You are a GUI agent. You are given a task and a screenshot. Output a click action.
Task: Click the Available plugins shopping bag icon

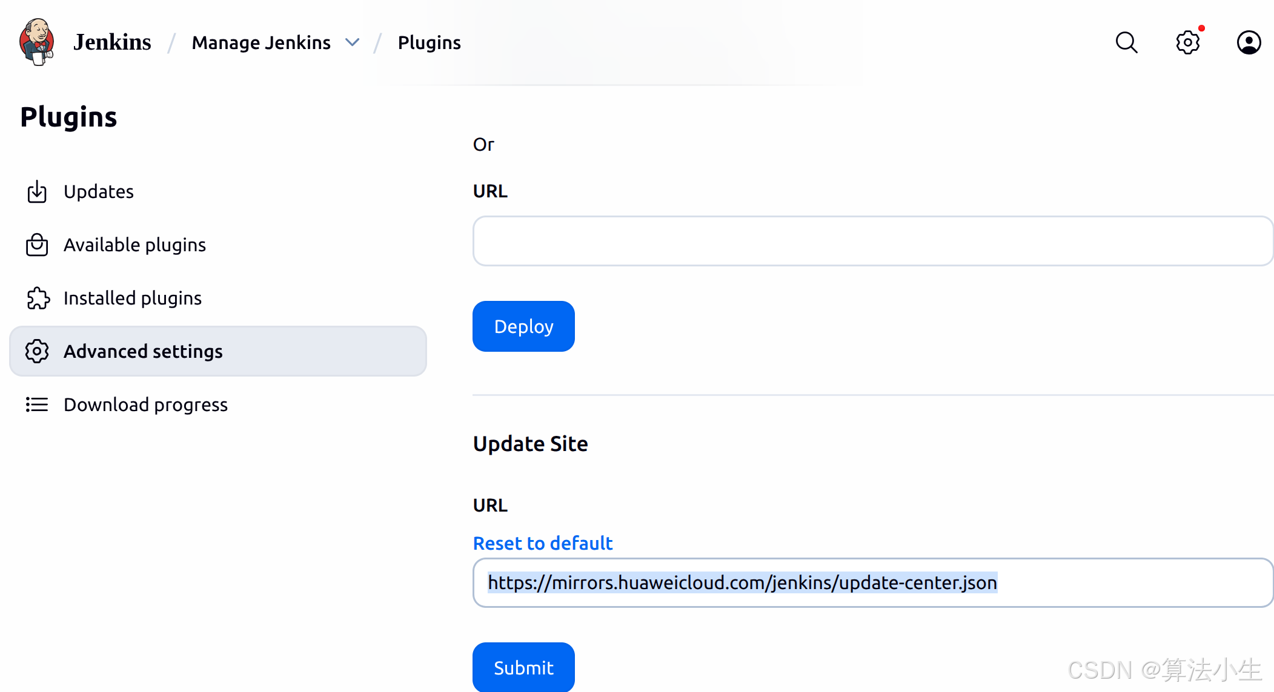(x=37, y=245)
